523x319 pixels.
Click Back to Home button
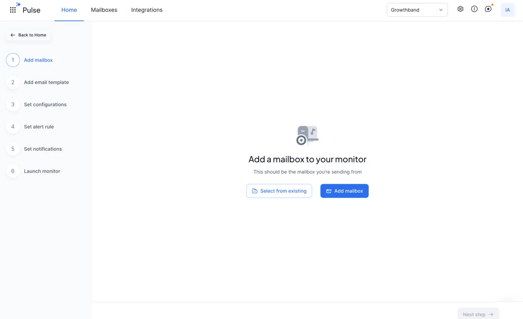(28, 35)
